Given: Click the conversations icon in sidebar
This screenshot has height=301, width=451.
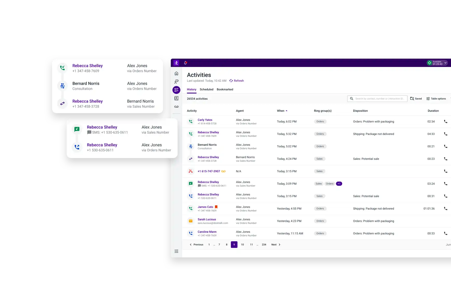Looking at the screenshot, I should pyautogui.click(x=176, y=82).
